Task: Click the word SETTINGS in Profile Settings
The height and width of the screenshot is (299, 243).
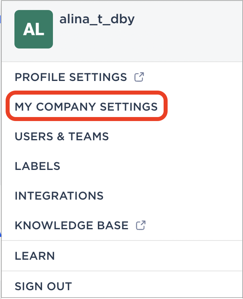Action: pos(98,77)
